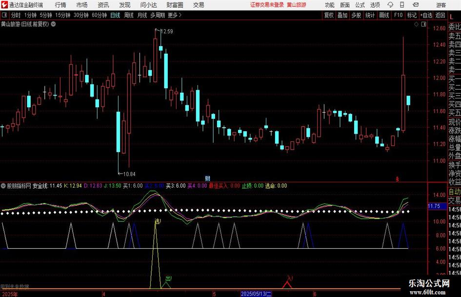Select the 日线 daily period tab
This screenshot has width=461, height=297.
click(x=115, y=15)
